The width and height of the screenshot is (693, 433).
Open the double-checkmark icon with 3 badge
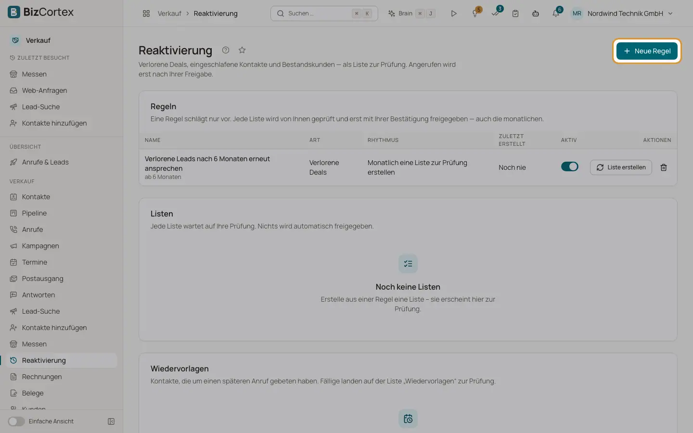click(496, 13)
